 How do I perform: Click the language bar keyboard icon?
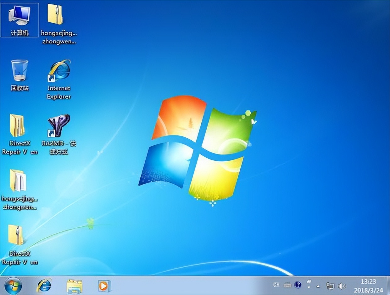[x=287, y=285]
